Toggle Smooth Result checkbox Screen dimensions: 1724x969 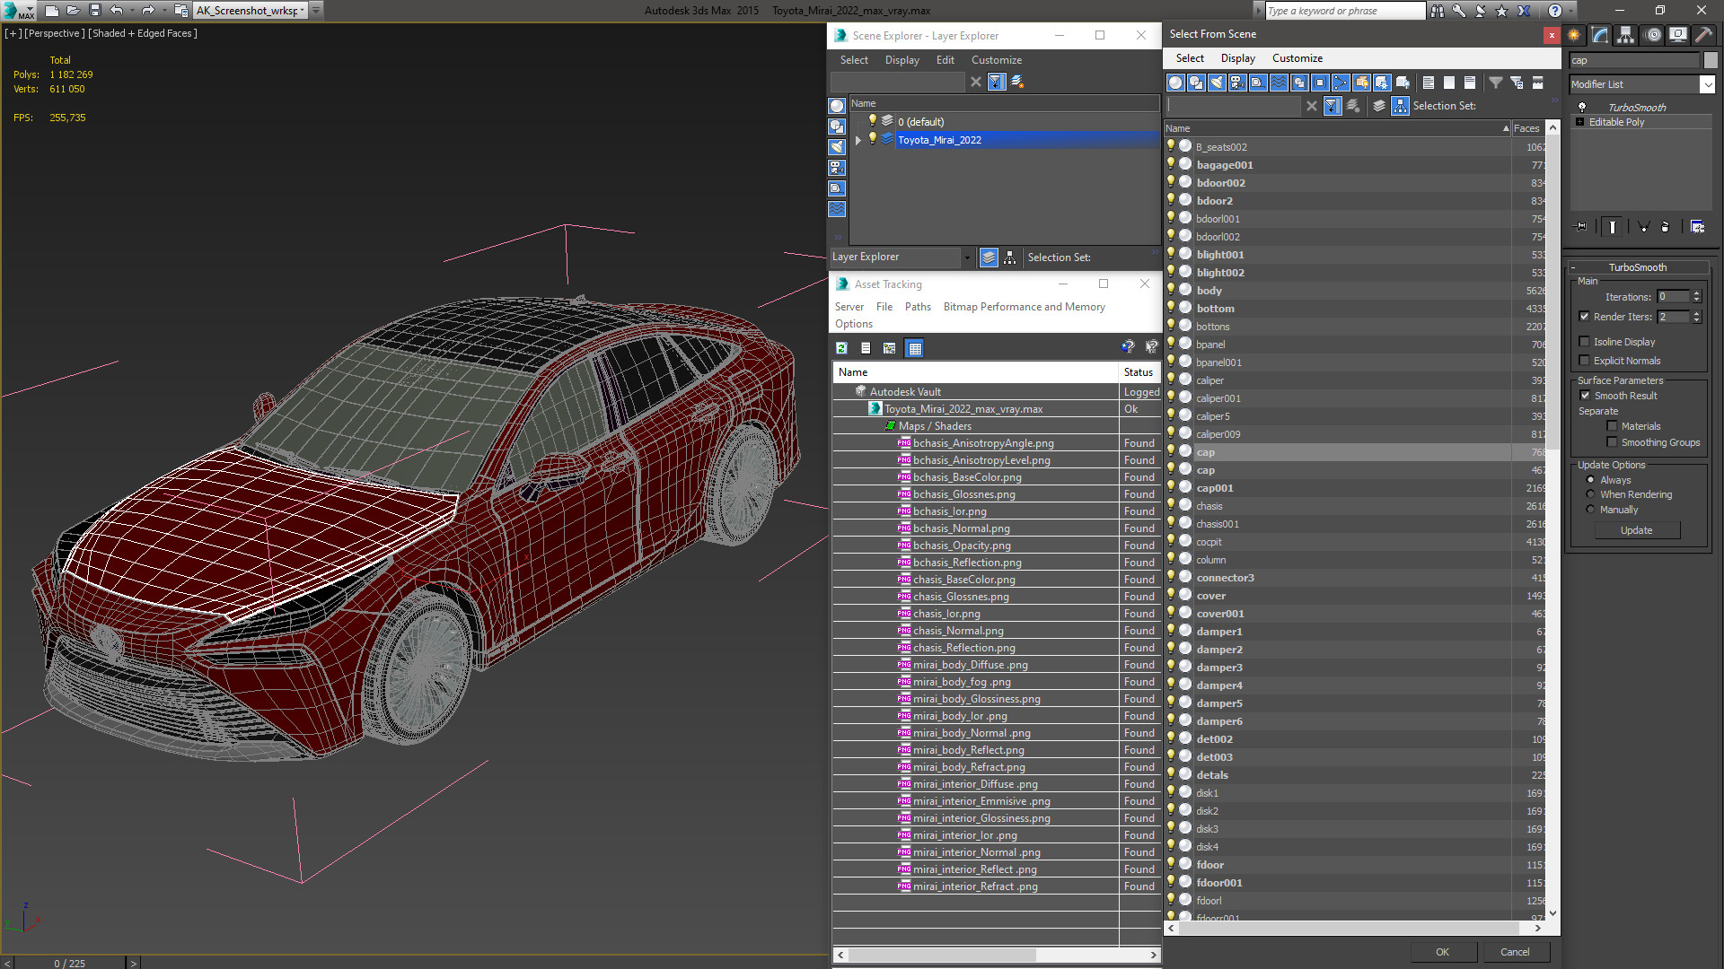(1585, 396)
